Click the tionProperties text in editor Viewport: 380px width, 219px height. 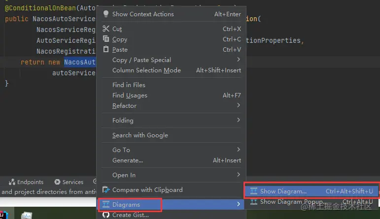pyautogui.click(x=273, y=40)
